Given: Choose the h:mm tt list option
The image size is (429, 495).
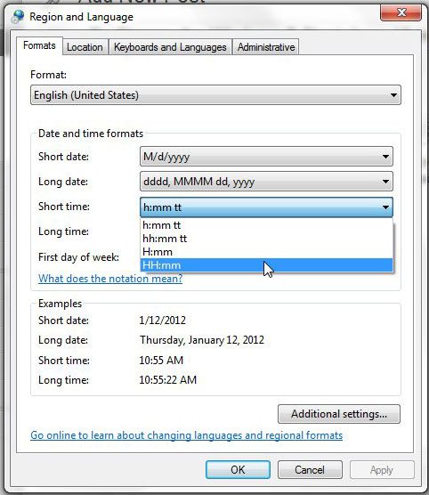Looking at the screenshot, I should click(266, 225).
